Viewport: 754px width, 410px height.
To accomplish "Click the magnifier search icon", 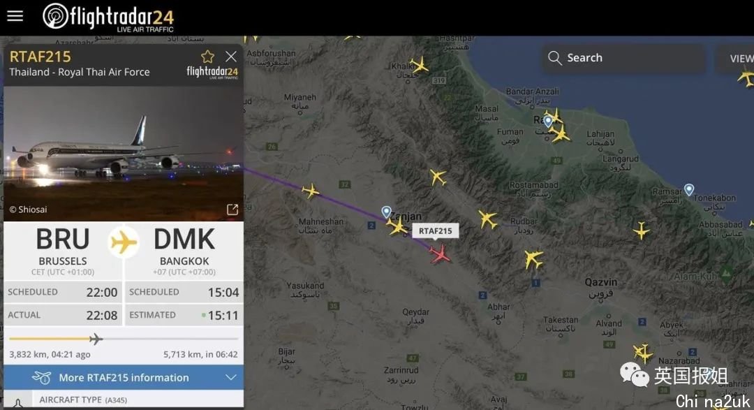I will click(x=554, y=58).
